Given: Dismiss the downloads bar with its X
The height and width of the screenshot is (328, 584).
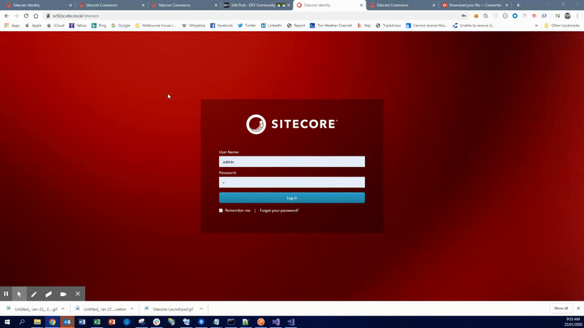Looking at the screenshot, I should click(579, 308).
